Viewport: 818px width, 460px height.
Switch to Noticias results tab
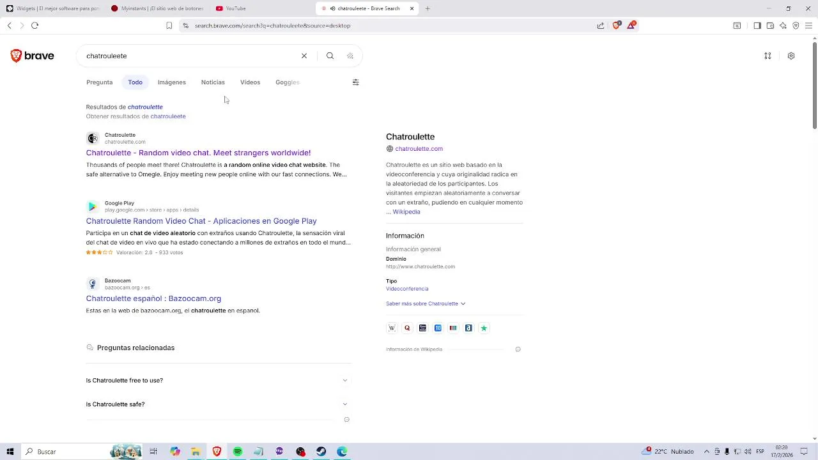[x=213, y=82]
